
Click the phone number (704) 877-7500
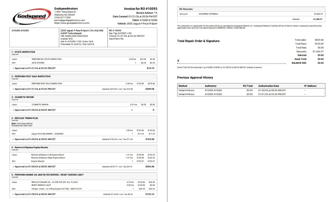[62, 18]
